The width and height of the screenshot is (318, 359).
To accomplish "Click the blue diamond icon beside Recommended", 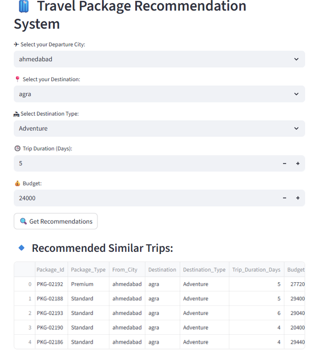I will (21, 248).
